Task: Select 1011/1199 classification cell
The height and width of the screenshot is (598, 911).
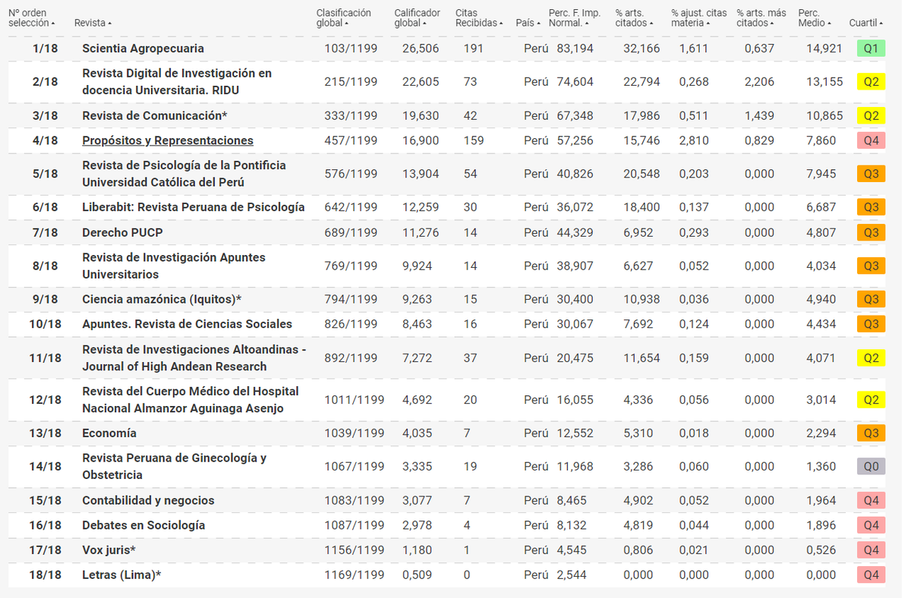Action: tap(355, 400)
